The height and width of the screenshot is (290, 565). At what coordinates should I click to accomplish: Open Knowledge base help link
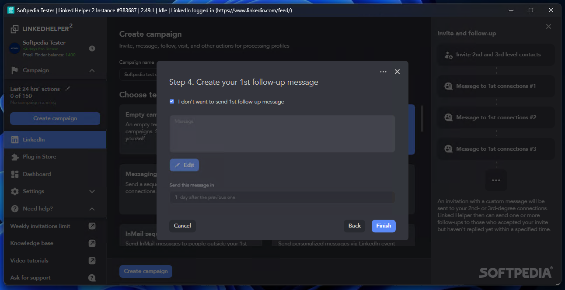(32, 243)
